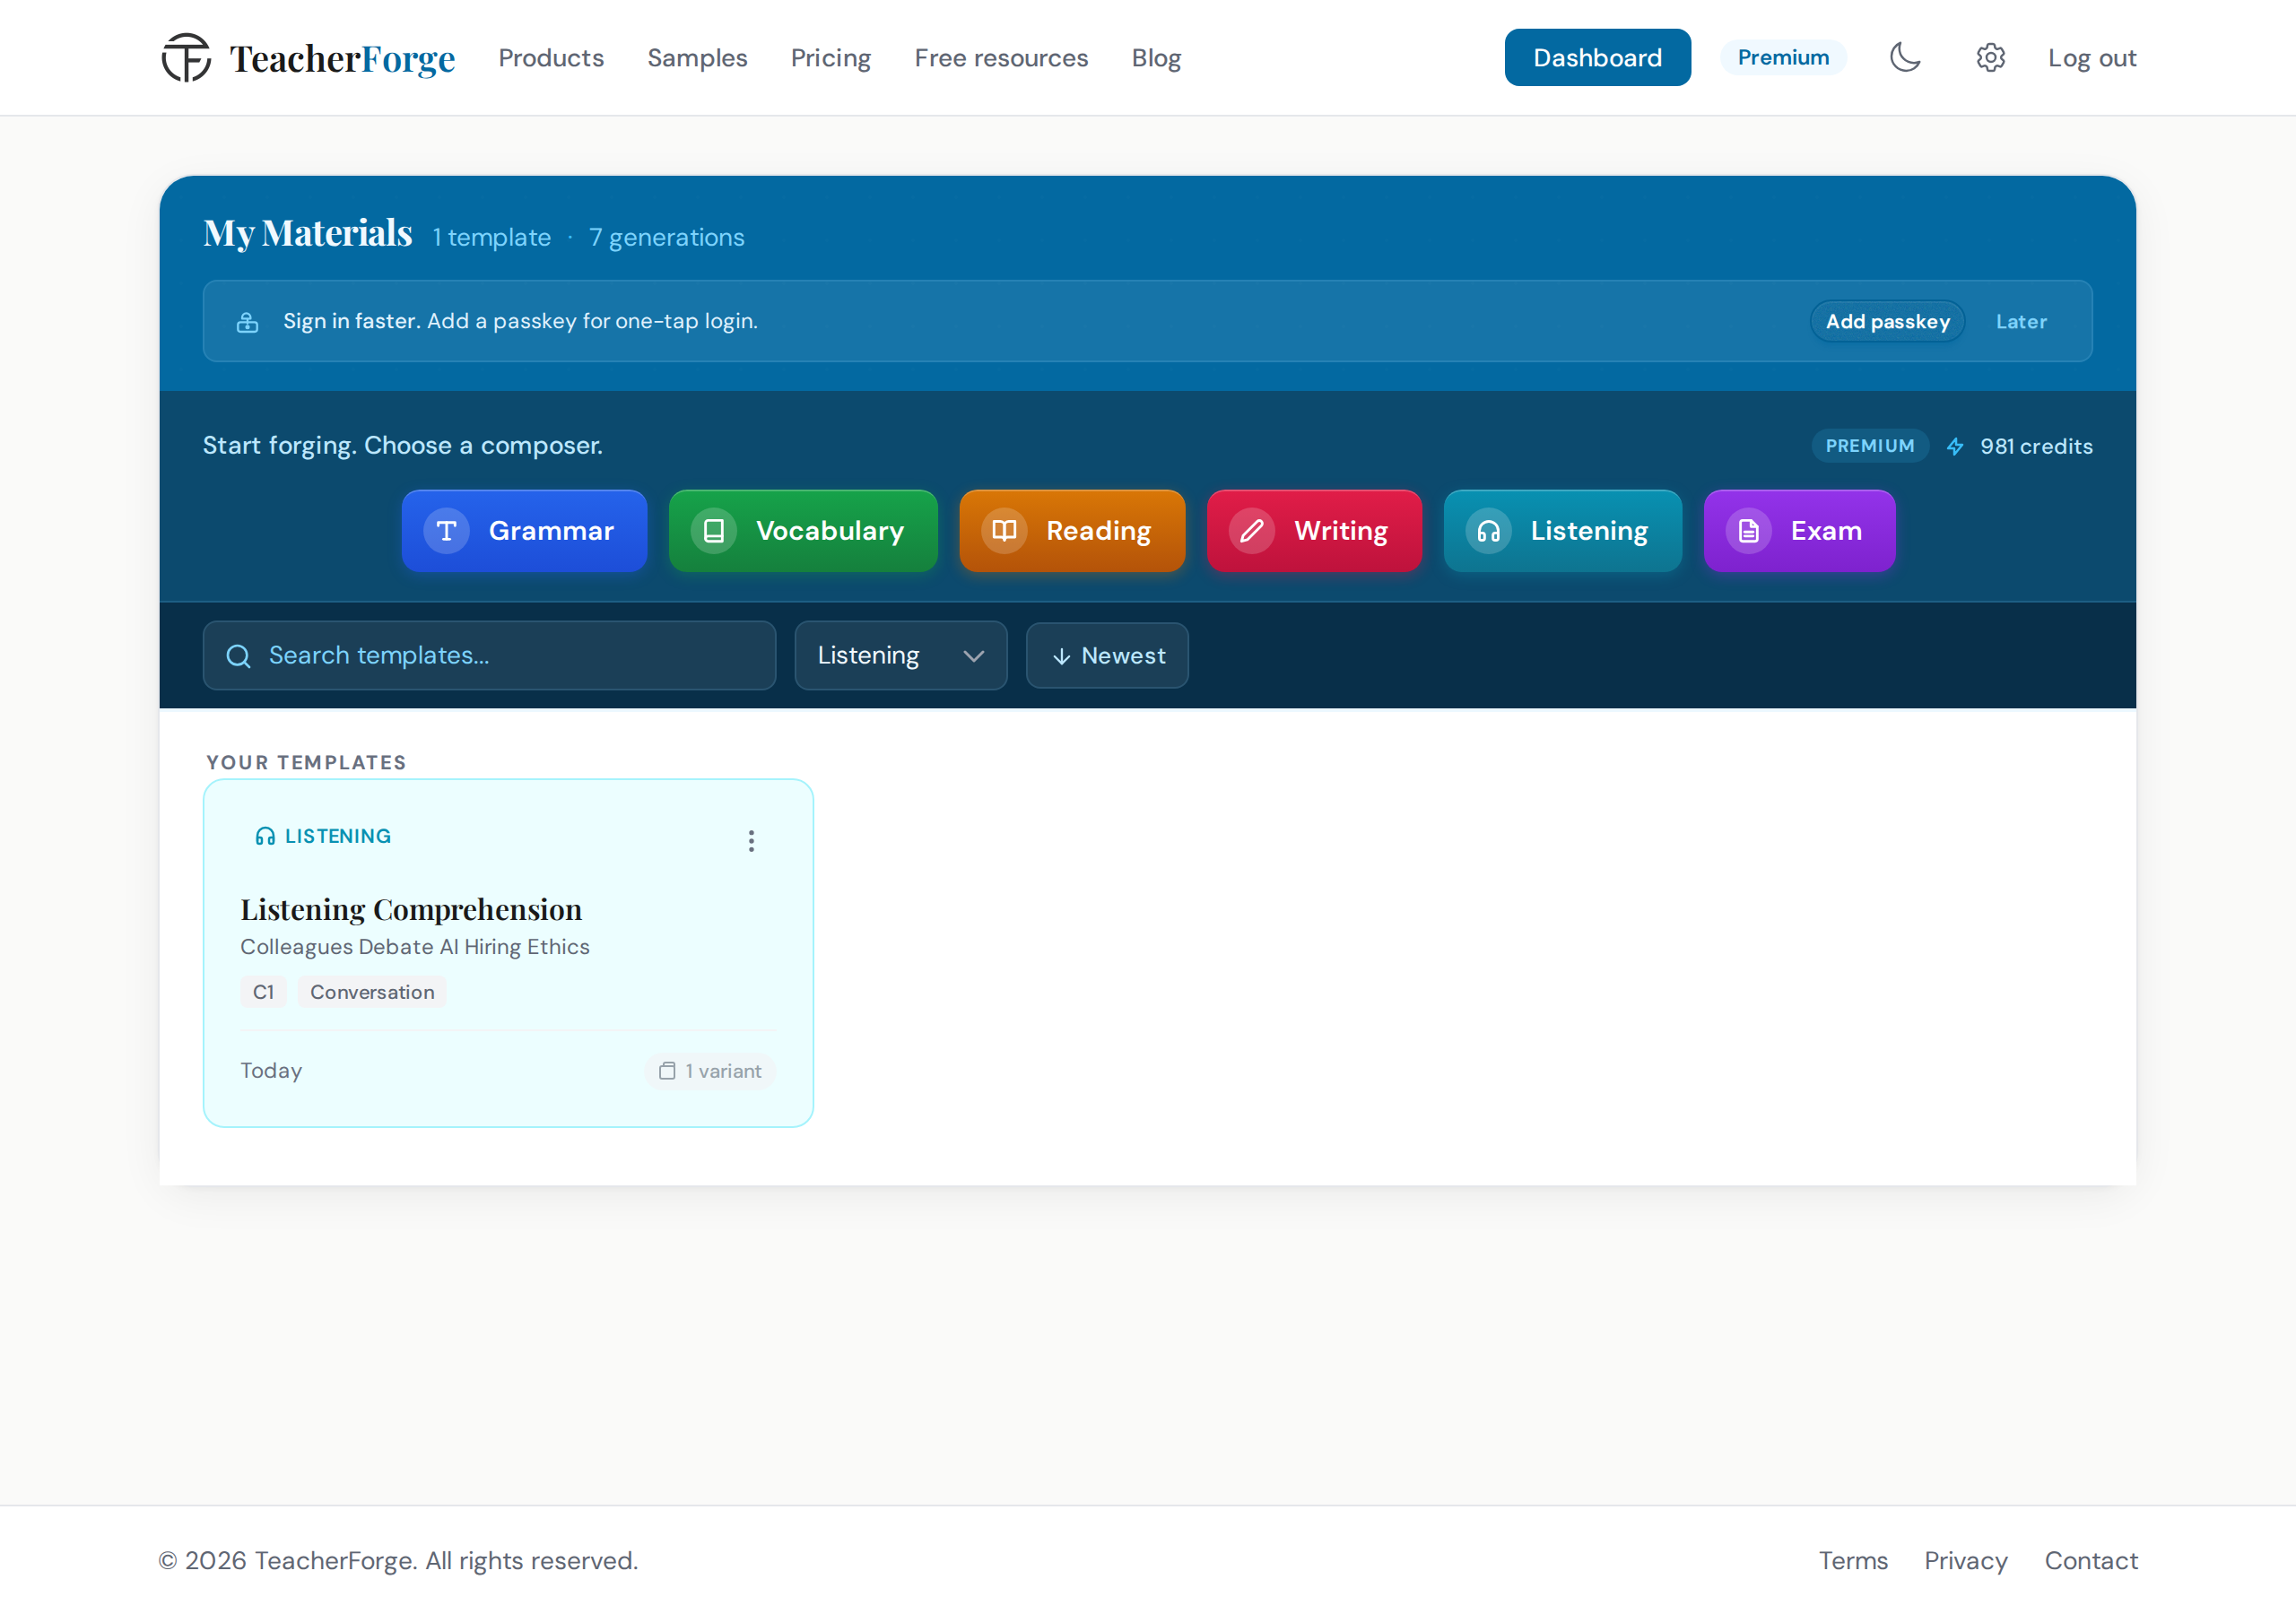This screenshot has width=2296, height=1614.
Task: Click the variant copy icon
Action: click(x=667, y=1071)
